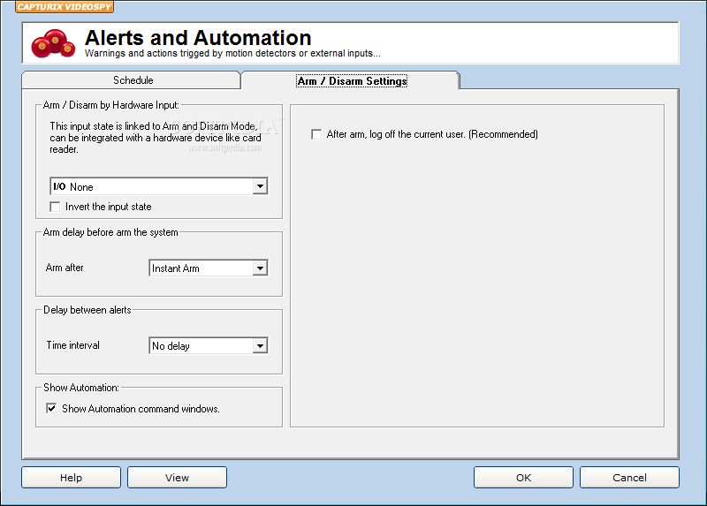Enable Invert the input state checkbox
707x506 pixels.
pos(55,207)
